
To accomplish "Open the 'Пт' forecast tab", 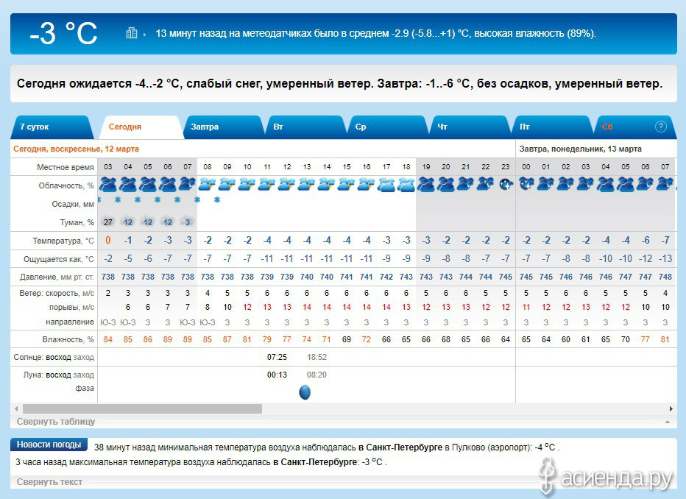I will [x=552, y=127].
